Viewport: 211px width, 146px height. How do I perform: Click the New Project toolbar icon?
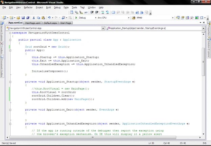4,18
